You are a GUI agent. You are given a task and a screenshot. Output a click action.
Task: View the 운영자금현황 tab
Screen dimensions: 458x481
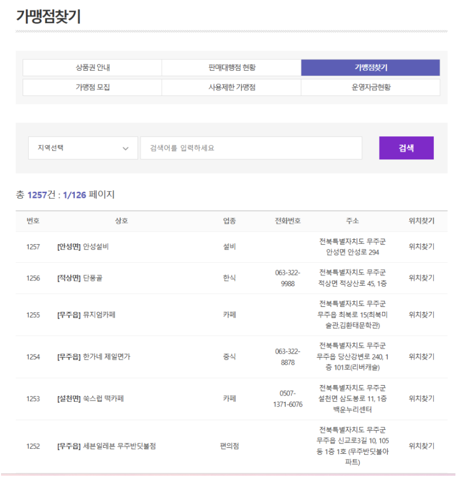point(370,88)
